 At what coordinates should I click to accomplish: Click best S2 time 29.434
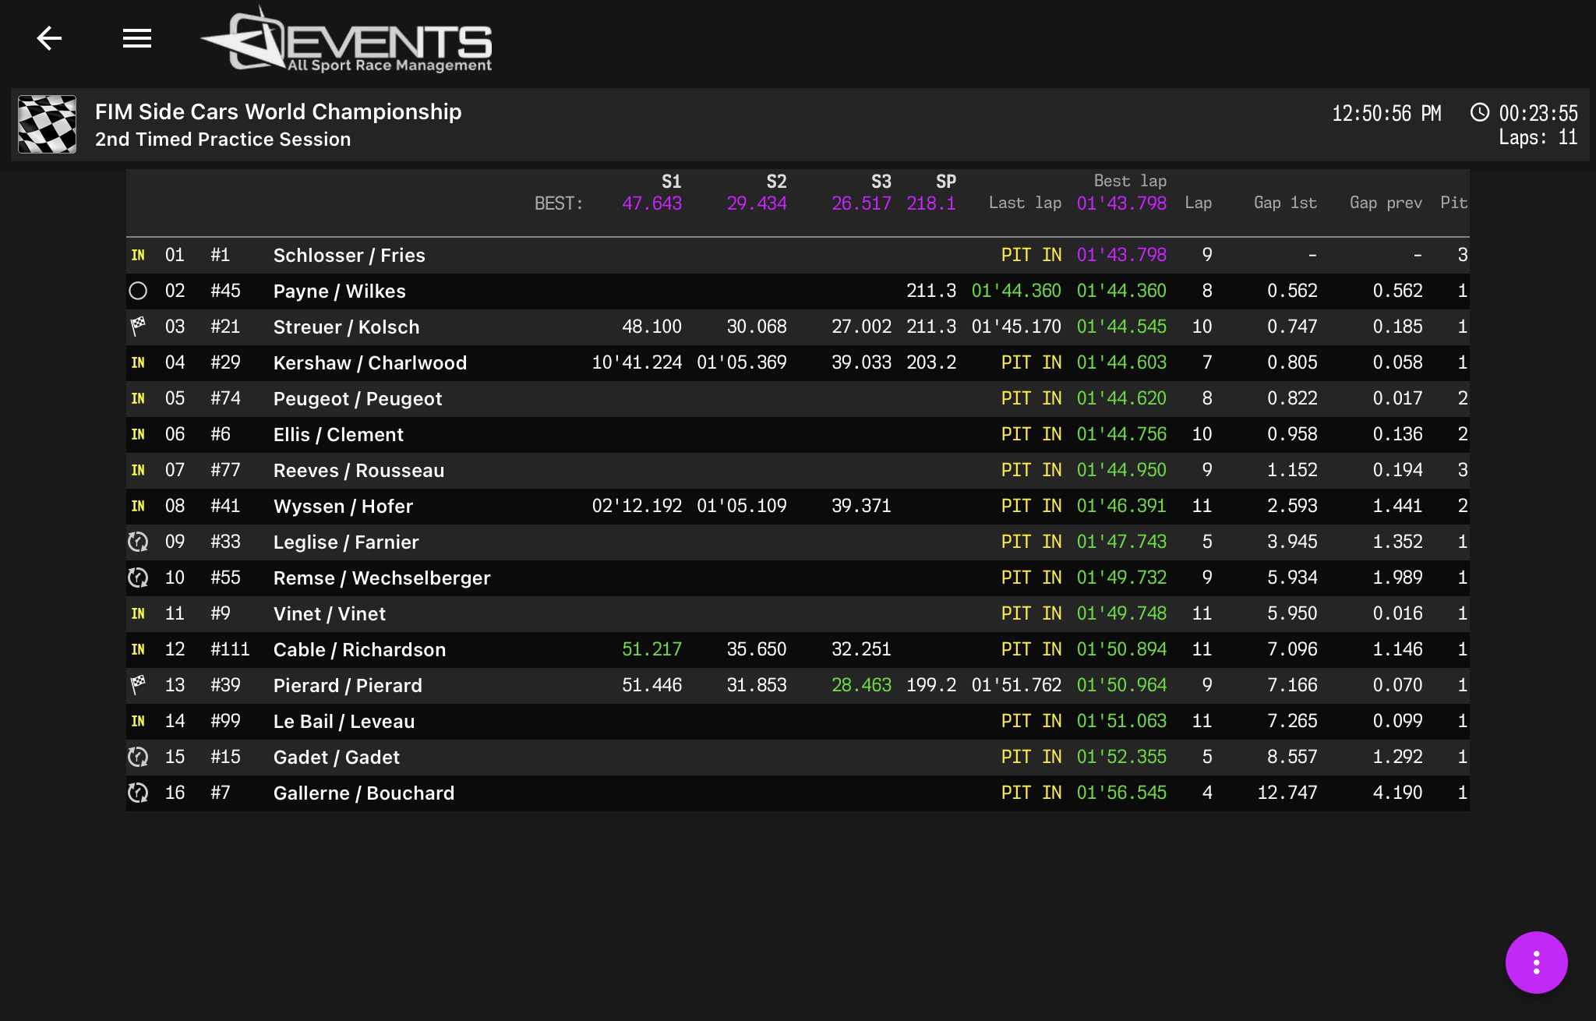[756, 204]
